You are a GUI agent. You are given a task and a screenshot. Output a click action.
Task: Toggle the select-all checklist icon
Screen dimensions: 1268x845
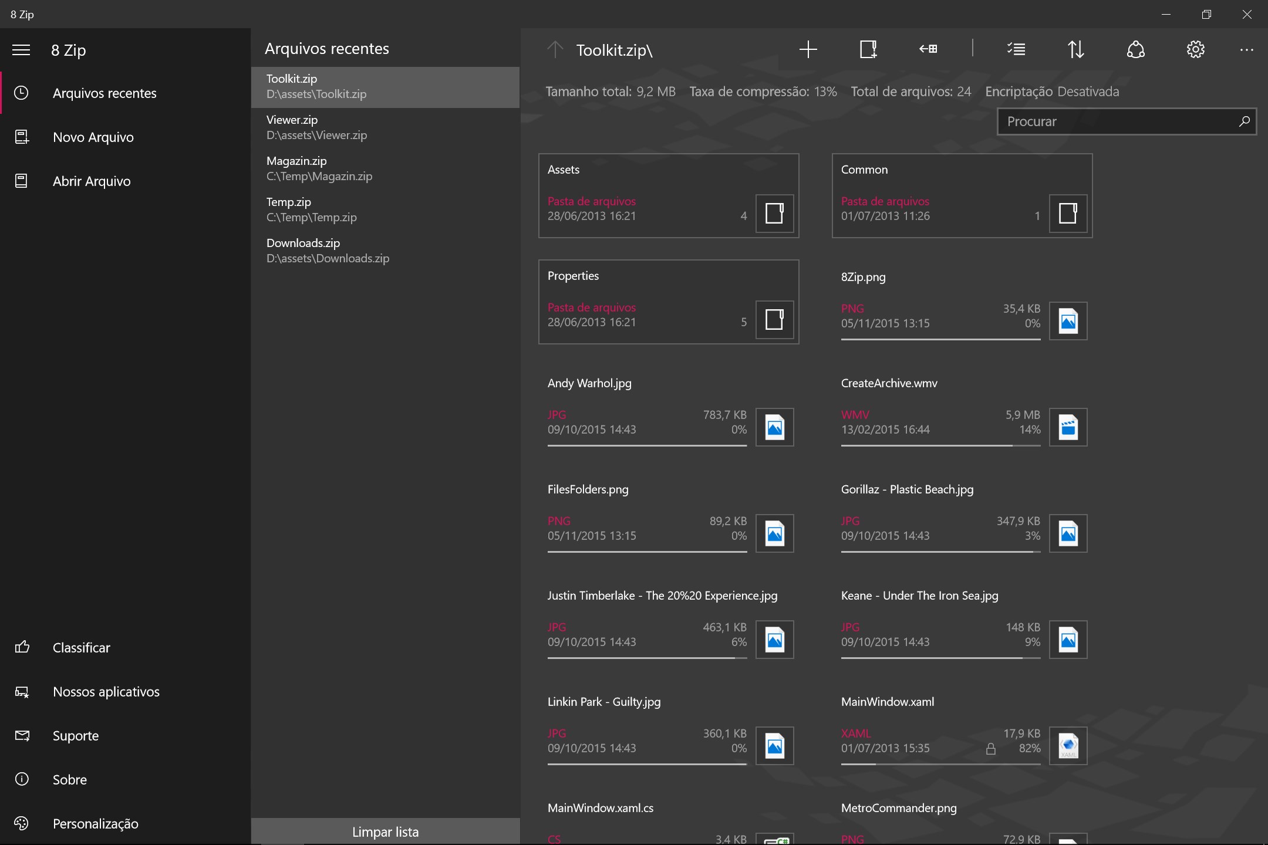1016,49
